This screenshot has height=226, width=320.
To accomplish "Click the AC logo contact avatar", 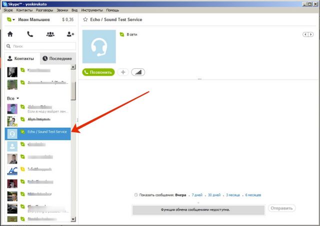I will (12, 171).
